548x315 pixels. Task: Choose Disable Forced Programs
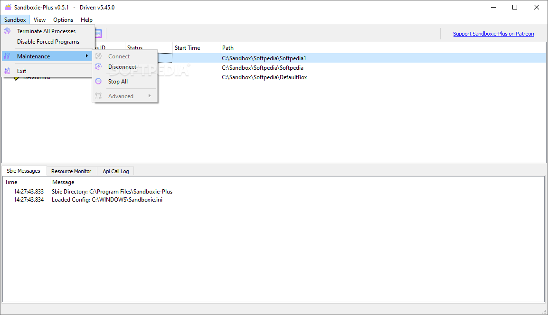48,42
